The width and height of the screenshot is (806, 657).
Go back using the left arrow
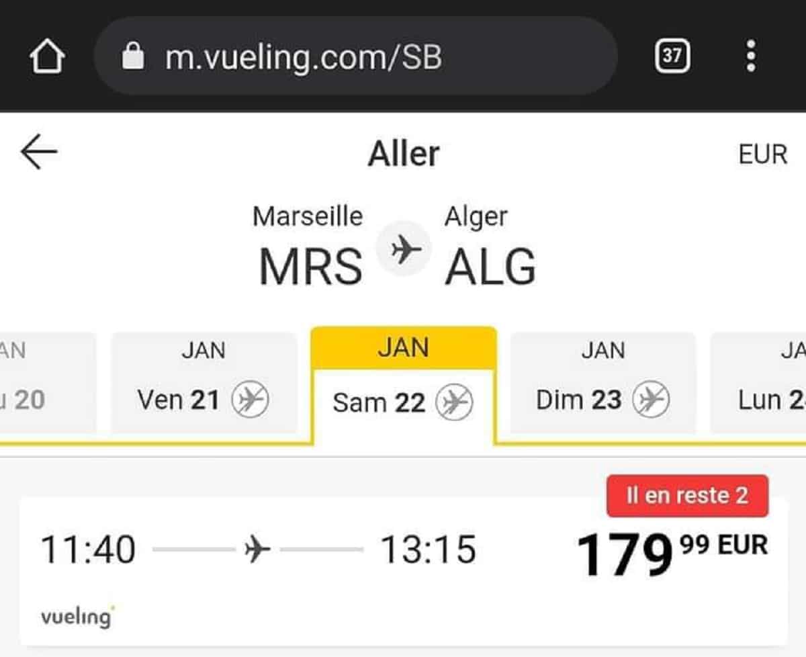click(x=39, y=153)
